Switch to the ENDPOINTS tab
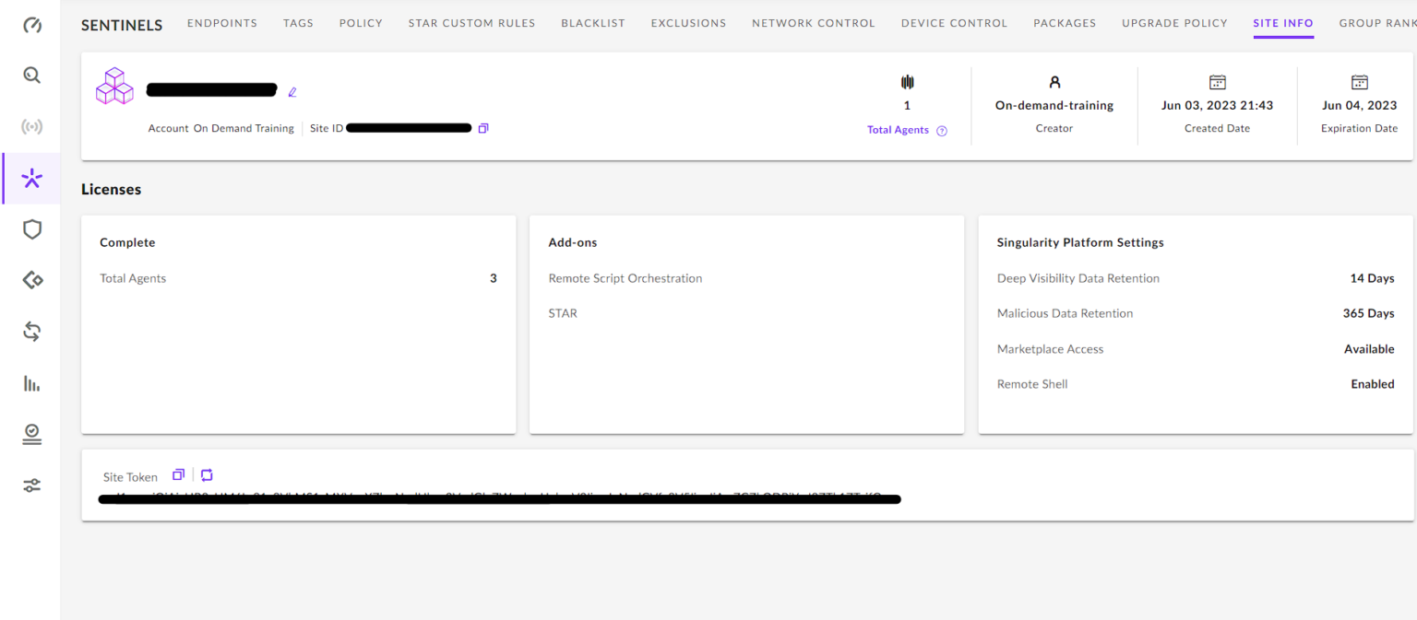 pyautogui.click(x=222, y=23)
